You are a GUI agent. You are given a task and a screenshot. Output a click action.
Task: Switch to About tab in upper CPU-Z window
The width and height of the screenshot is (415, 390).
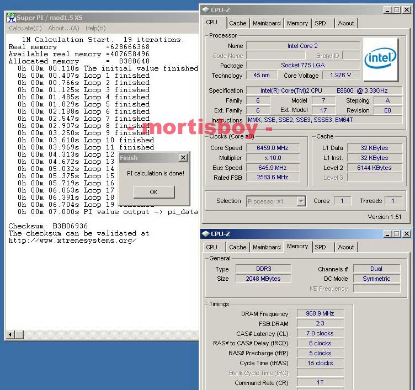click(346, 23)
